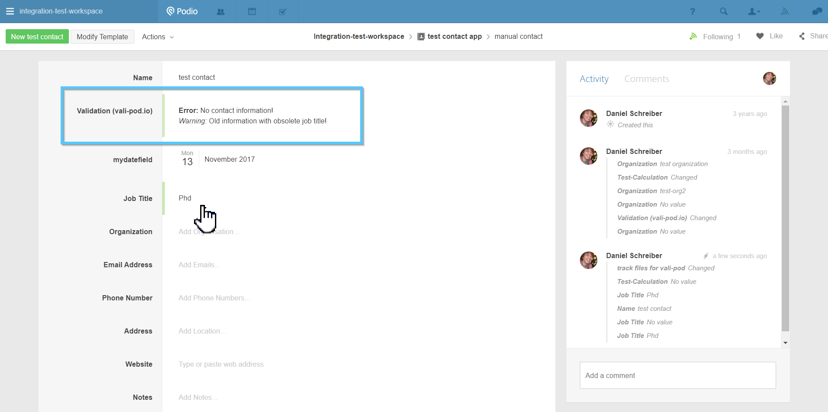This screenshot has height=412, width=828.
Task: Switch to the Comments tab
Action: pos(646,79)
